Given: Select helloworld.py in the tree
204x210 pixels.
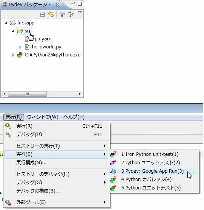Looking at the screenshot, I should click(47, 47).
